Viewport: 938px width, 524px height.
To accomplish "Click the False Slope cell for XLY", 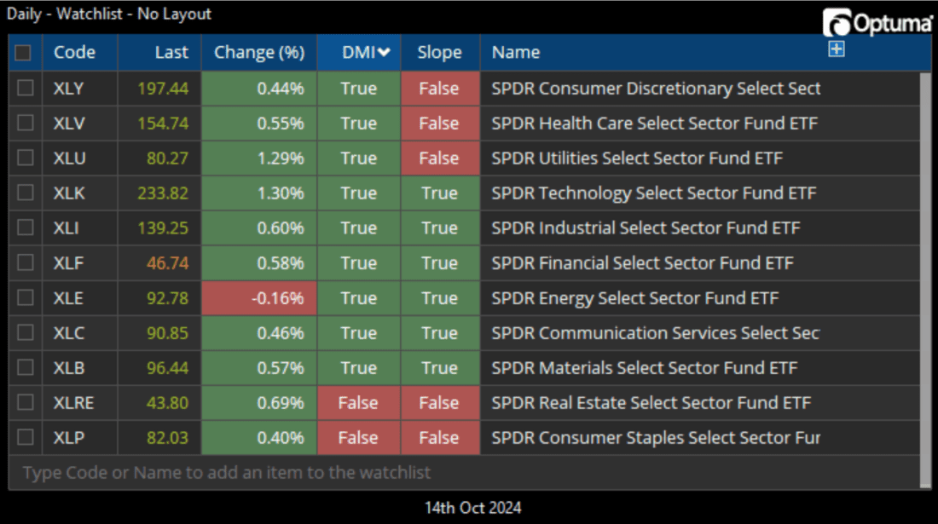I will [x=439, y=88].
